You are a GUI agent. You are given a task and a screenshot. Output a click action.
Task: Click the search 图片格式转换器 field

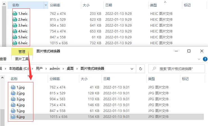point(177,69)
